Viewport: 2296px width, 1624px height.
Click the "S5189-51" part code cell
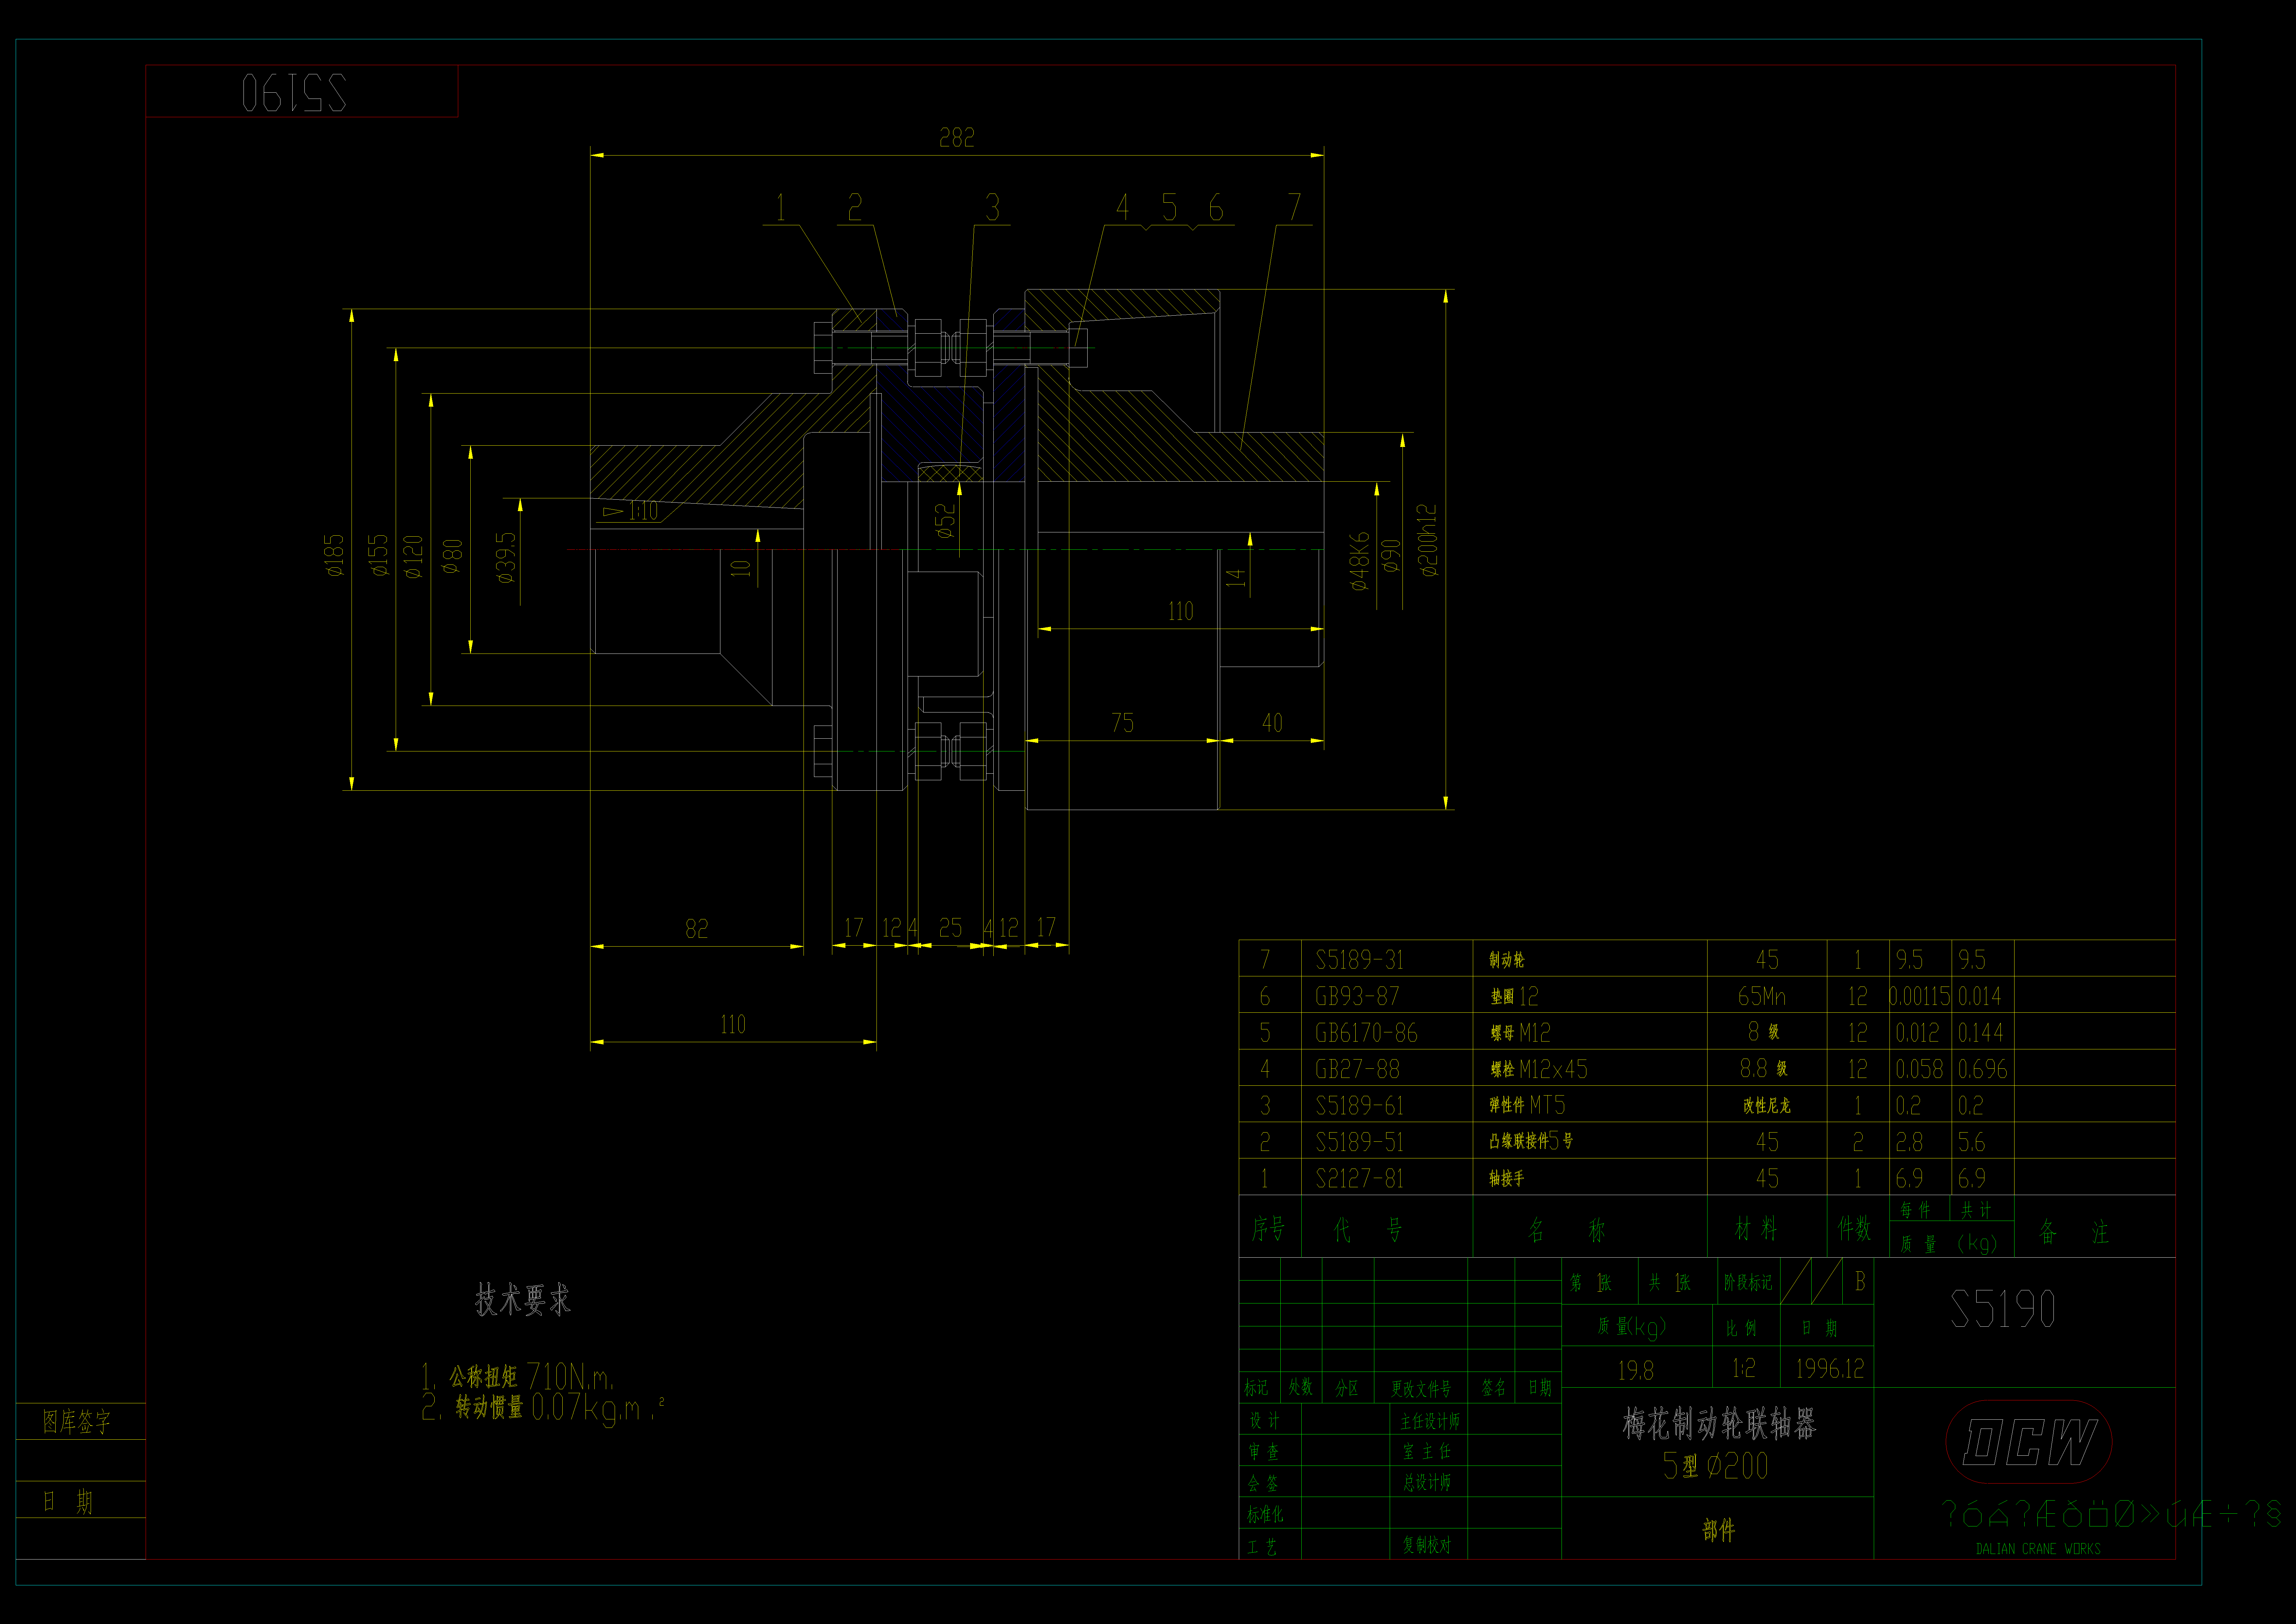click(1360, 1142)
